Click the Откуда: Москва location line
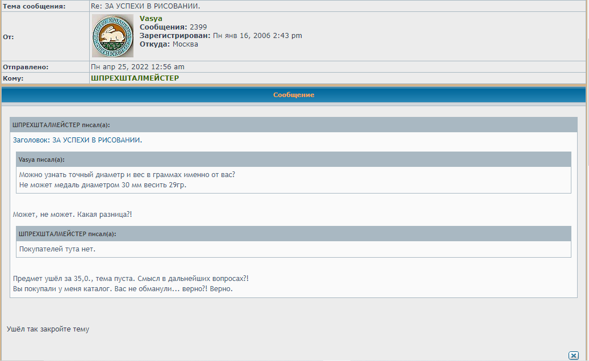Image resolution: width=589 pixels, height=361 pixels. 169,44
